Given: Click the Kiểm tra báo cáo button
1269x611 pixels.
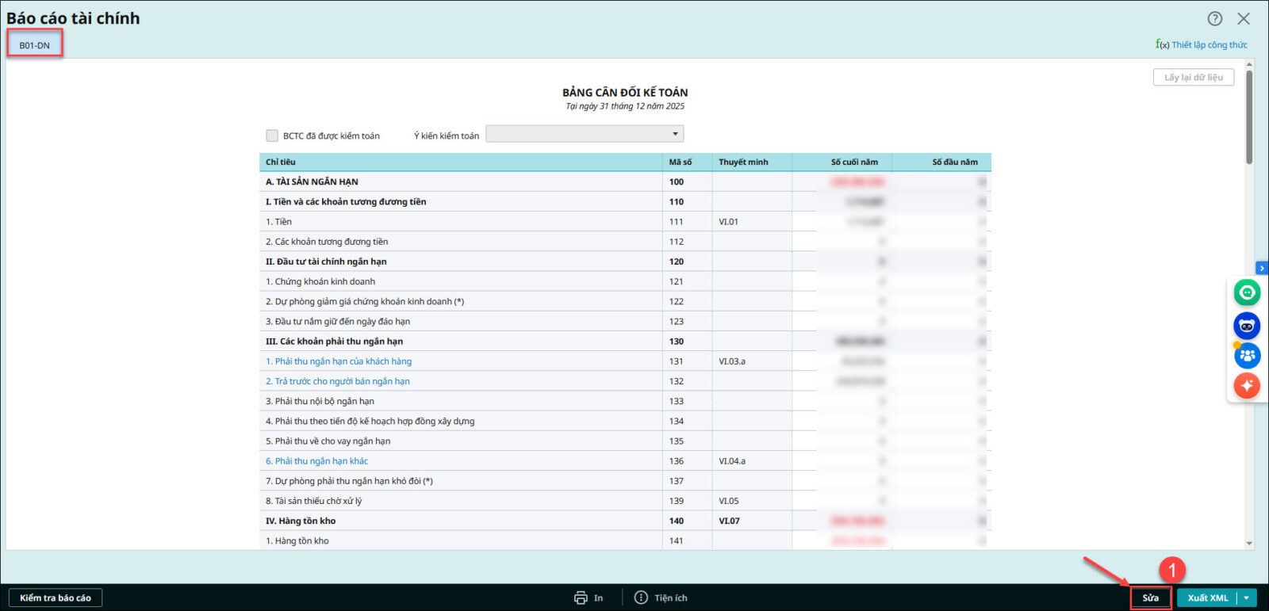Looking at the screenshot, I should pos(56,598).
